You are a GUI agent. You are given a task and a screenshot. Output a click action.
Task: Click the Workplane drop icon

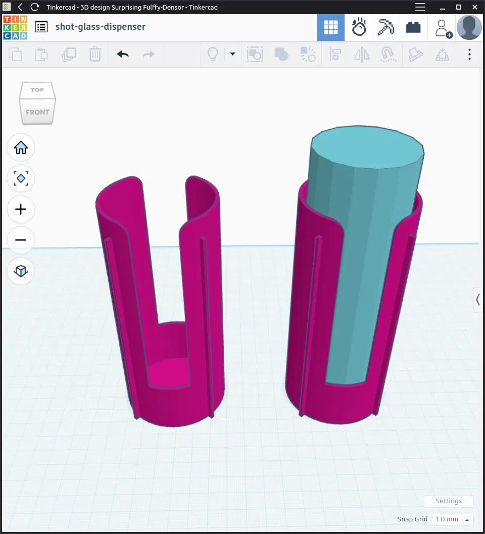pyautogui.click(x=442, y=55)
